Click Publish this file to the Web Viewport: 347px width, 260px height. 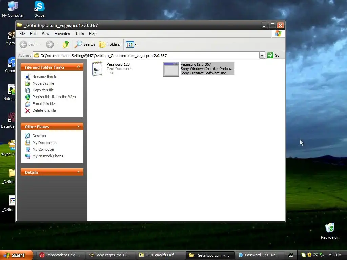point(54,97)
